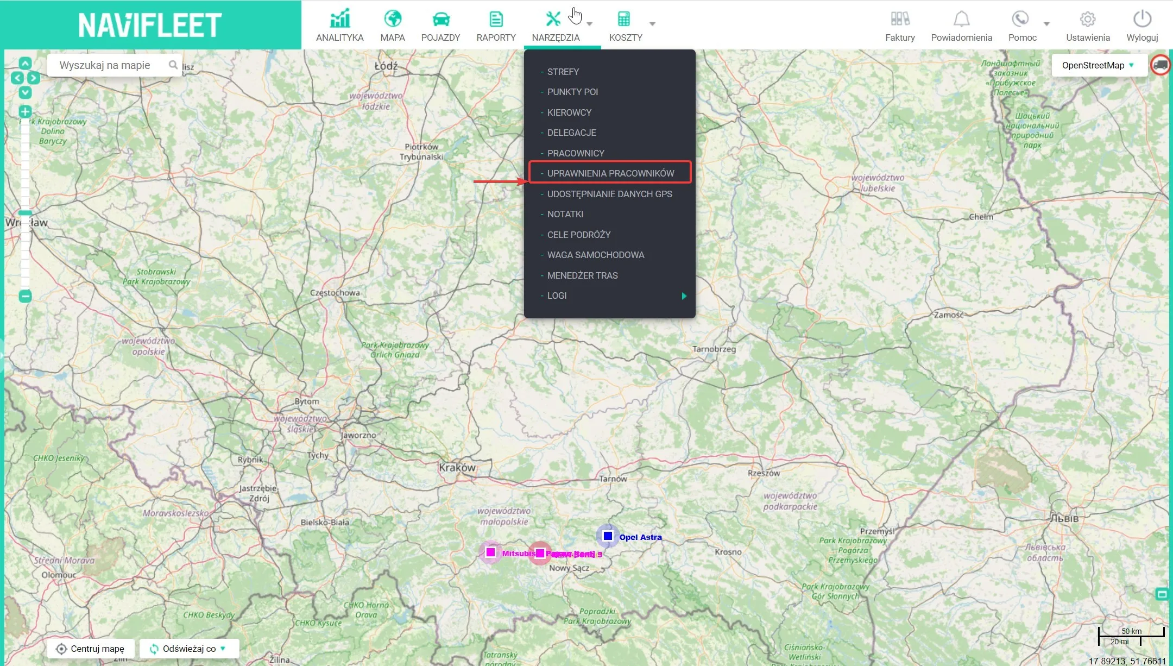Pan the map up arrow
1173x666 pixels.
pyautogui.click(x=25, y=63)
